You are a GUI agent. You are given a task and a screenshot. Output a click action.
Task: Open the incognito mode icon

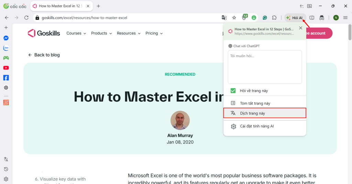click(322, 18)
